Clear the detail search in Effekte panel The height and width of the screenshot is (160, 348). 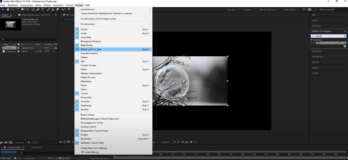coord(345,36)
